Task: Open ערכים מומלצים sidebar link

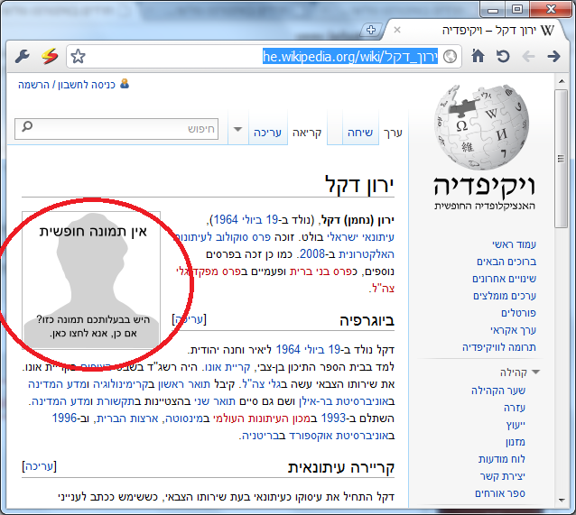Action: coord(505,296)
